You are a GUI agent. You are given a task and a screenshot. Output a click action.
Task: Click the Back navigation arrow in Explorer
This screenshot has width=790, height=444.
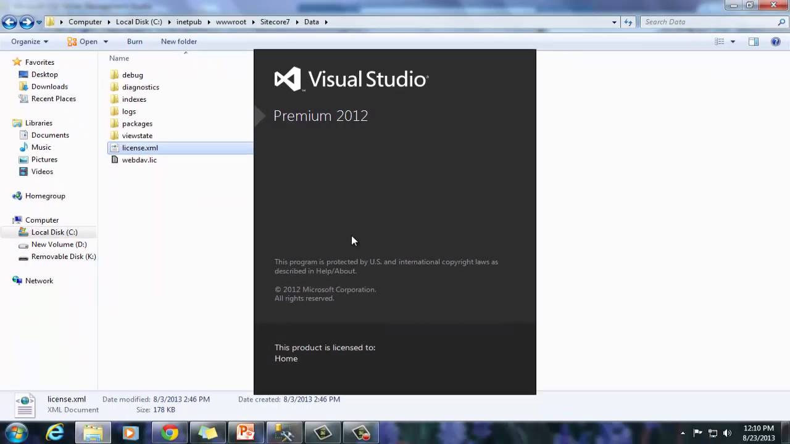coord(9,22)
